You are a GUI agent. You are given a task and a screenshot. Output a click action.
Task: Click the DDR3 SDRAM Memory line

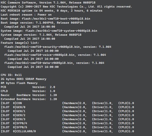24,79
